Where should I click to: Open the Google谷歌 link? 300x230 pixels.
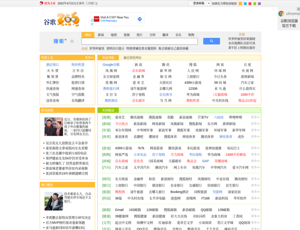tap(111, 65)
